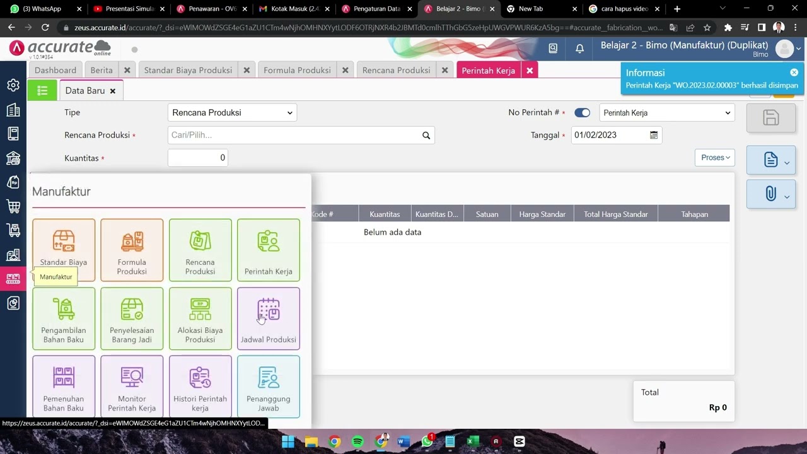The width and height of the screenshot is (807, 454).
Task: Click the shopping cart sidebar icon
Action: pyautogui.click(x=13, y=206)
